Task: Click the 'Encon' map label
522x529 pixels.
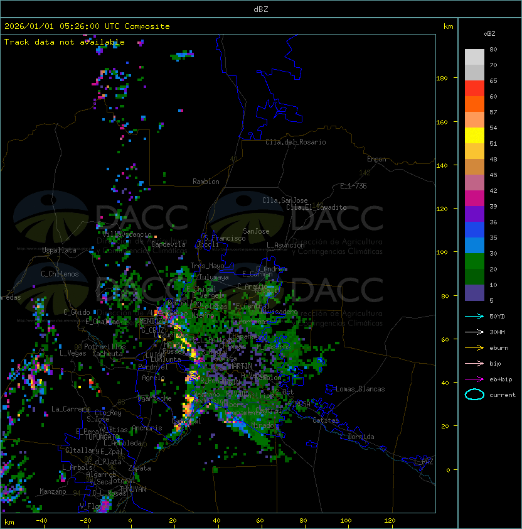Action: coord(376,159)
